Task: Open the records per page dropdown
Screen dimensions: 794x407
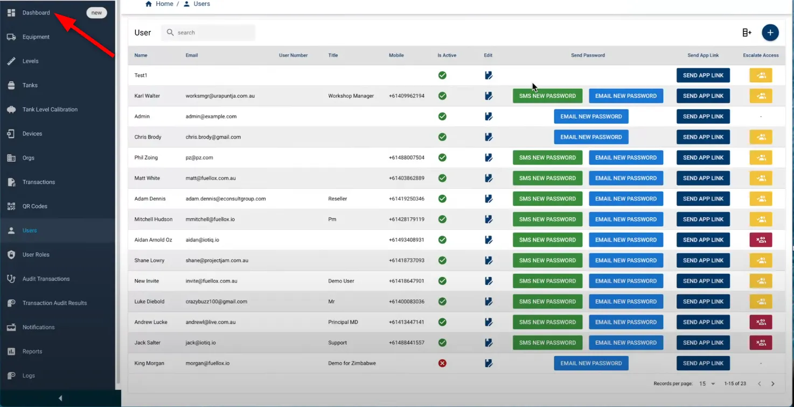Action: [x=707, y=384]
